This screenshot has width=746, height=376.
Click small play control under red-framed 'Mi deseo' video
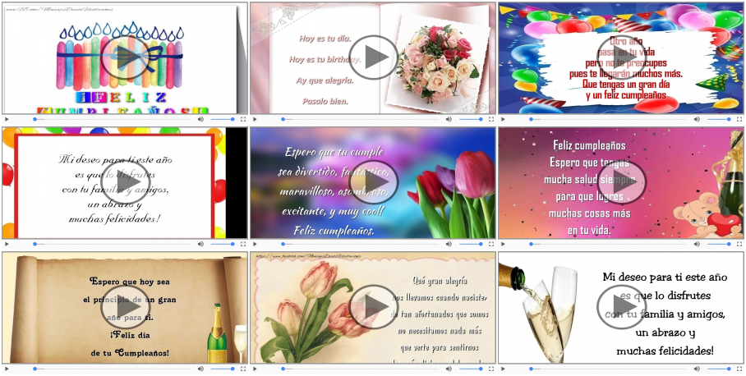[x=7, y=244]
